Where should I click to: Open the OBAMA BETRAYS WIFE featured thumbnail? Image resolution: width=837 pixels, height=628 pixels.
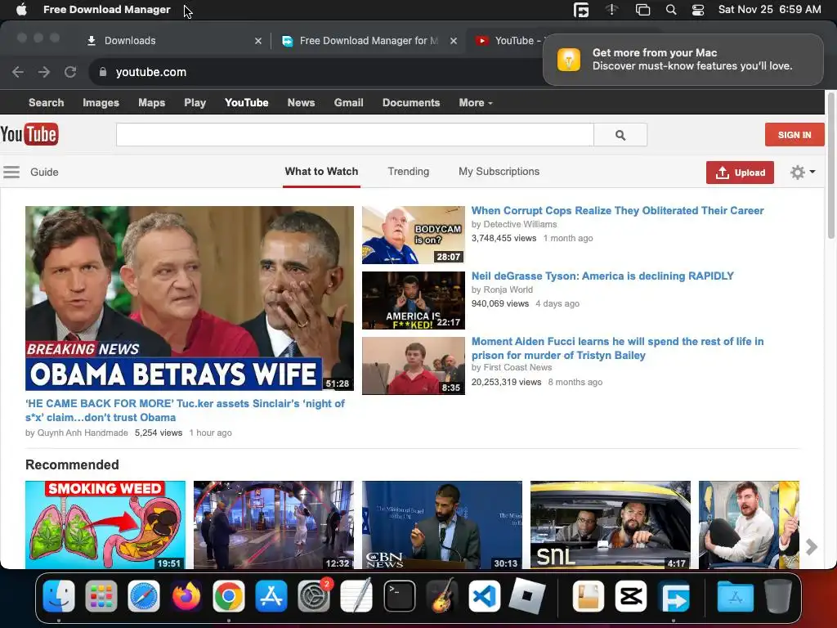tap(190, 298)
